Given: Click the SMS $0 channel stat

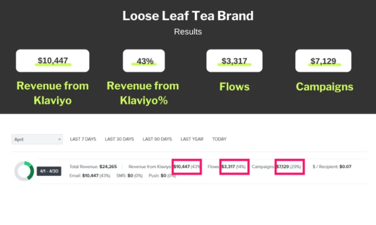Looking at the screenshot, I should click(129, 175).
